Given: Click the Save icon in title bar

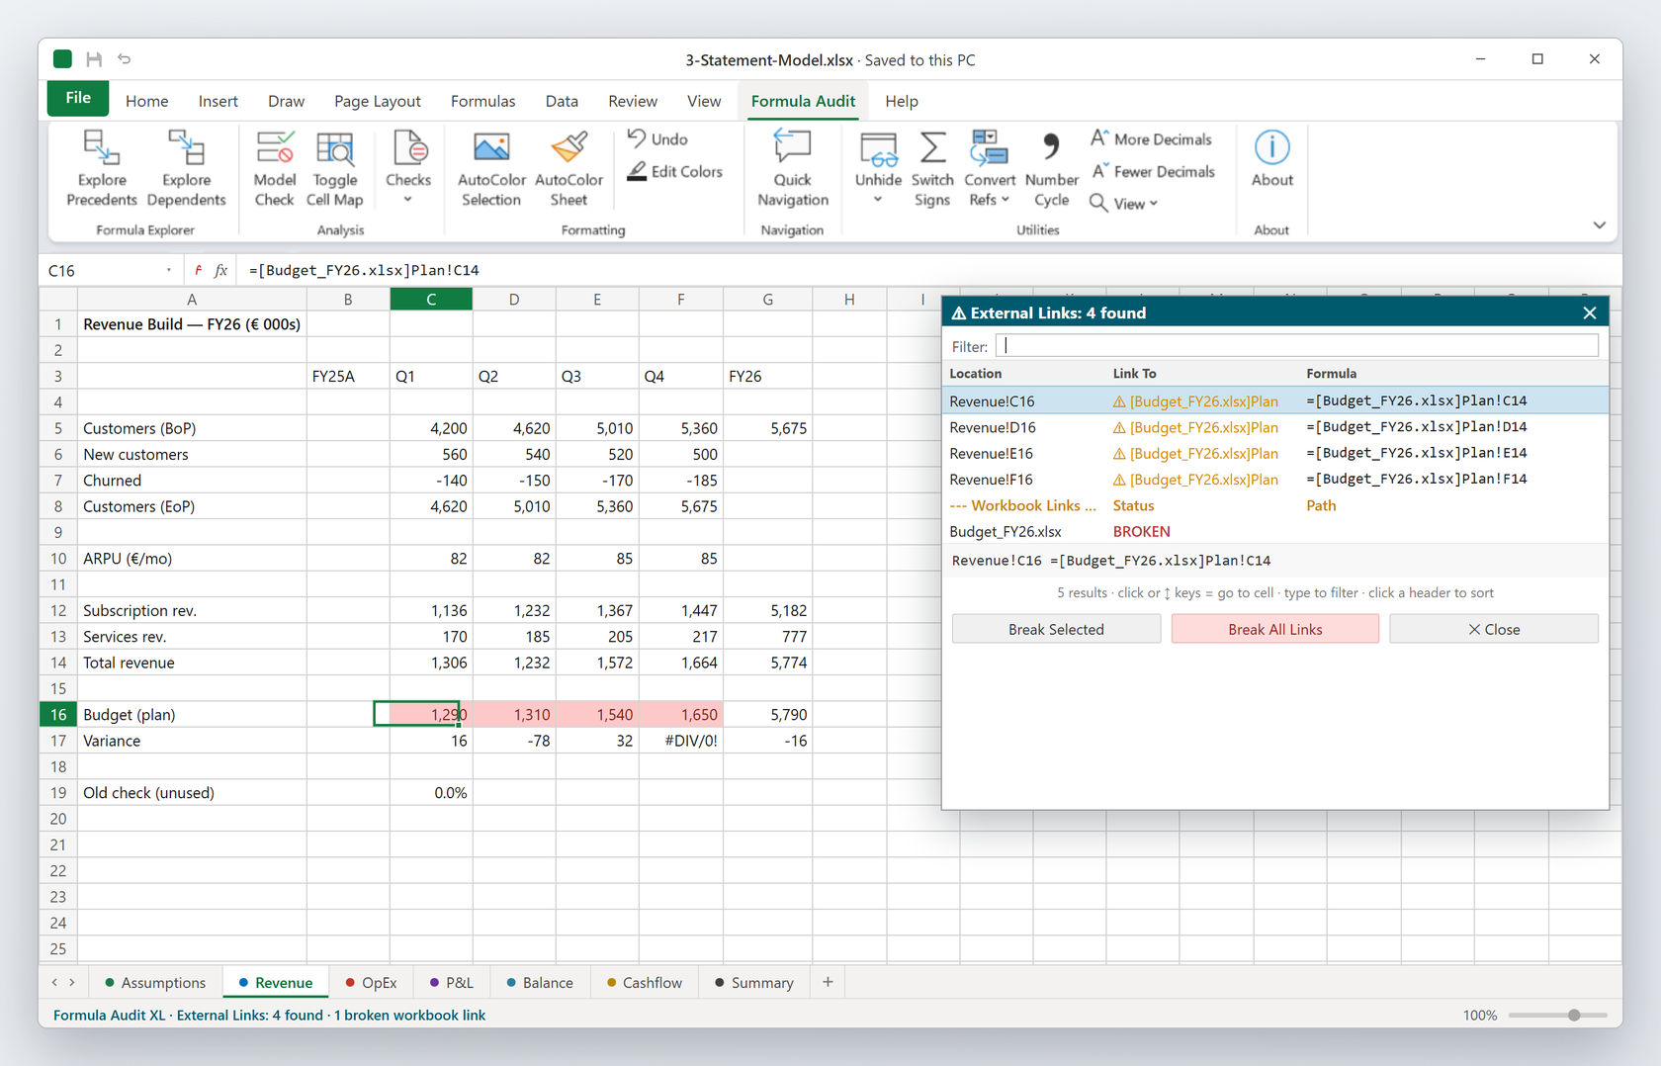Looking at the screenshot, I should (x=94, y=59).
